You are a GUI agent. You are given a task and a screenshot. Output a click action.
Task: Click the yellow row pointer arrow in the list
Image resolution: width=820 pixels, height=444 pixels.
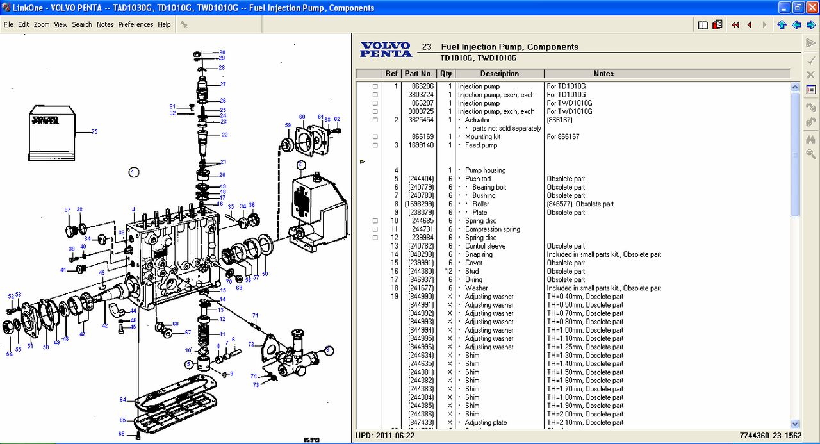[x=363, y=162]
